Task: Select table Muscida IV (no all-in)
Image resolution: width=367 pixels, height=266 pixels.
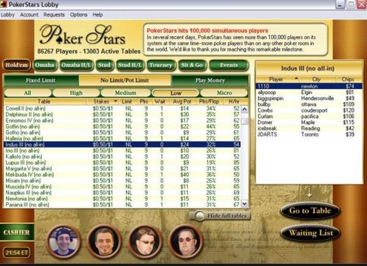Action: point(122,186)
